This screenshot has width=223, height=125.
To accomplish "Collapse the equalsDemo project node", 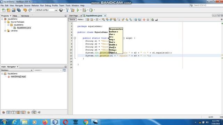I will 2,19.
